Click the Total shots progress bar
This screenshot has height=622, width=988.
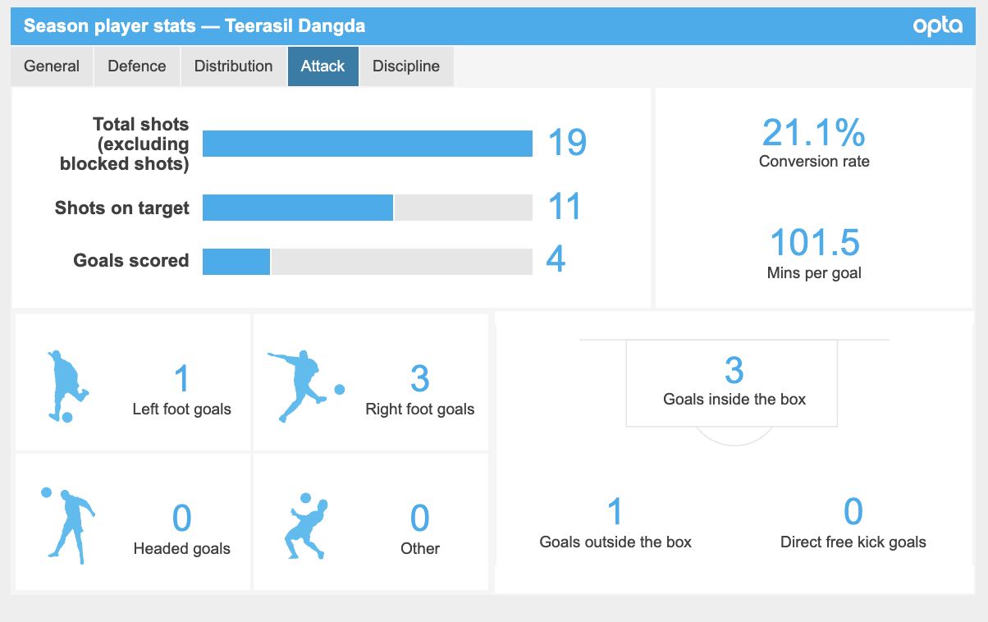click(367, 144)
